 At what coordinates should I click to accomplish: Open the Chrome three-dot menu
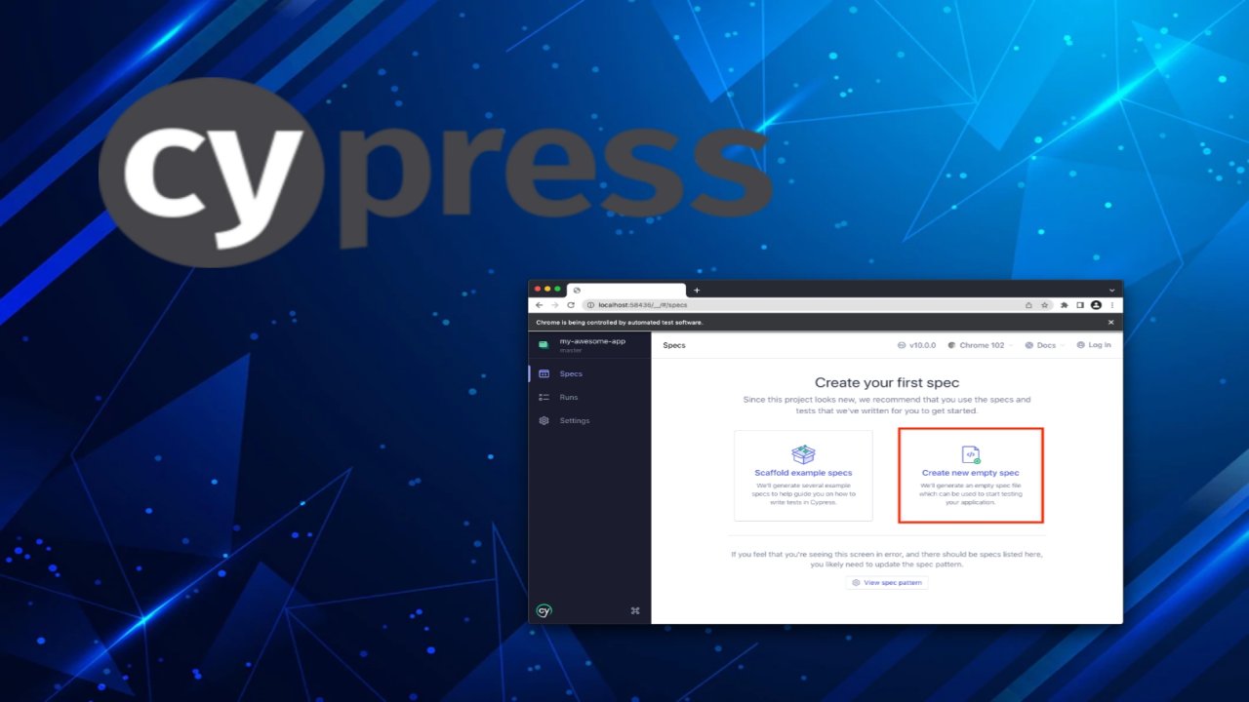[1111, 305]
